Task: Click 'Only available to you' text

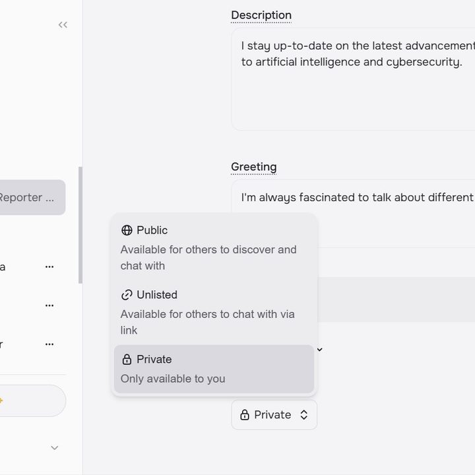Action: (x=173, y=379)
